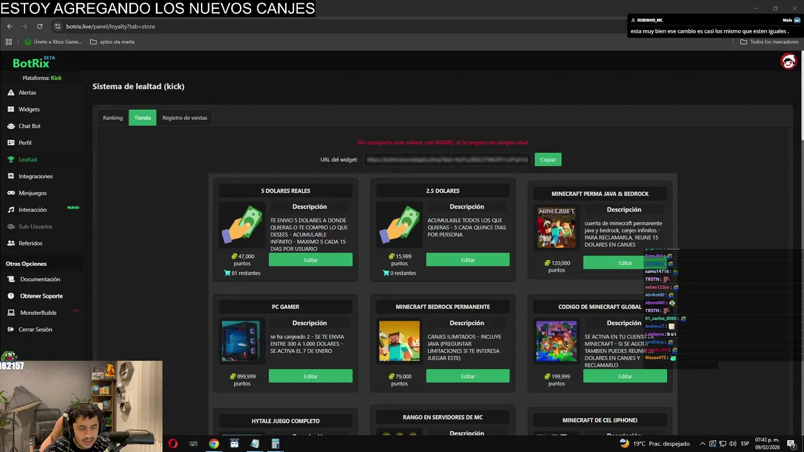
Task: Click the BotRix logo
Action: point(33,63)
